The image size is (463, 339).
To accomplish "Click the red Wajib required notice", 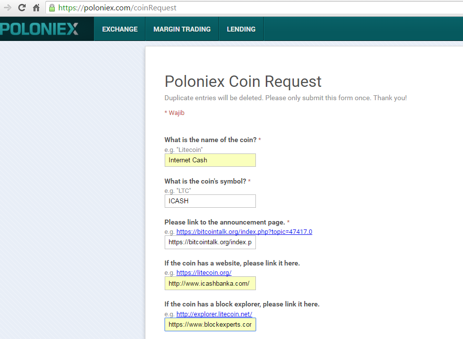I will click(x=175, y=113).
